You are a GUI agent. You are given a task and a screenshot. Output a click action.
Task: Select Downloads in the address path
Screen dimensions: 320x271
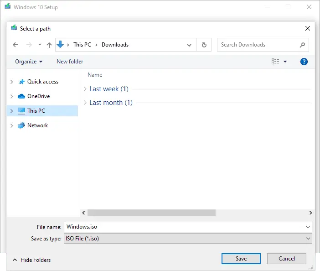point(115,45)
